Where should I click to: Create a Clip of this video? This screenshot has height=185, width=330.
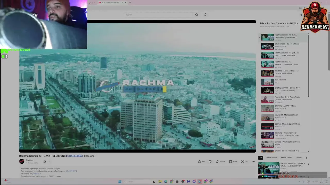pyautogui.click(x=245, y=161)
